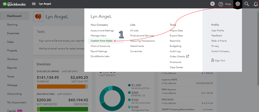Click the Create plus icon
This screenshot has height=112, width=259.
tap(212, 4)
